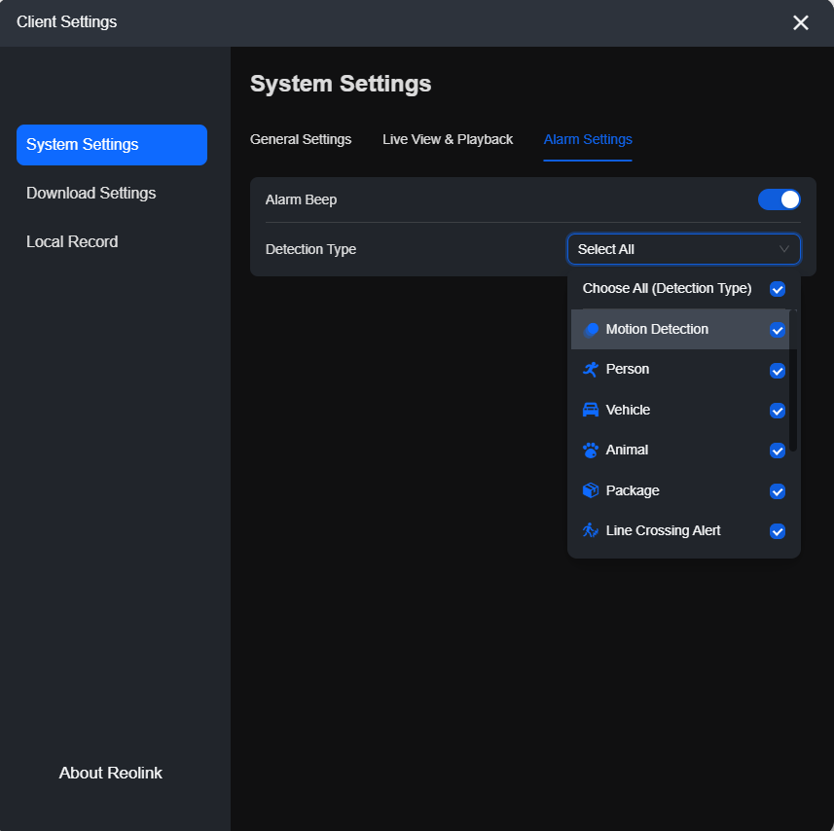834x831 pixels.
Task: Open System Settings in the sidebar
Action: pyautogui.click(x=112, y=145)
